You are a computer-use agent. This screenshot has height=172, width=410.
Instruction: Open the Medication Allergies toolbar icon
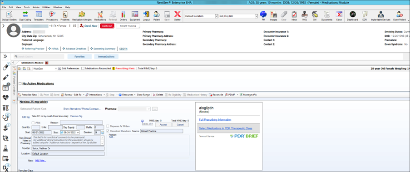click(82, 16)
